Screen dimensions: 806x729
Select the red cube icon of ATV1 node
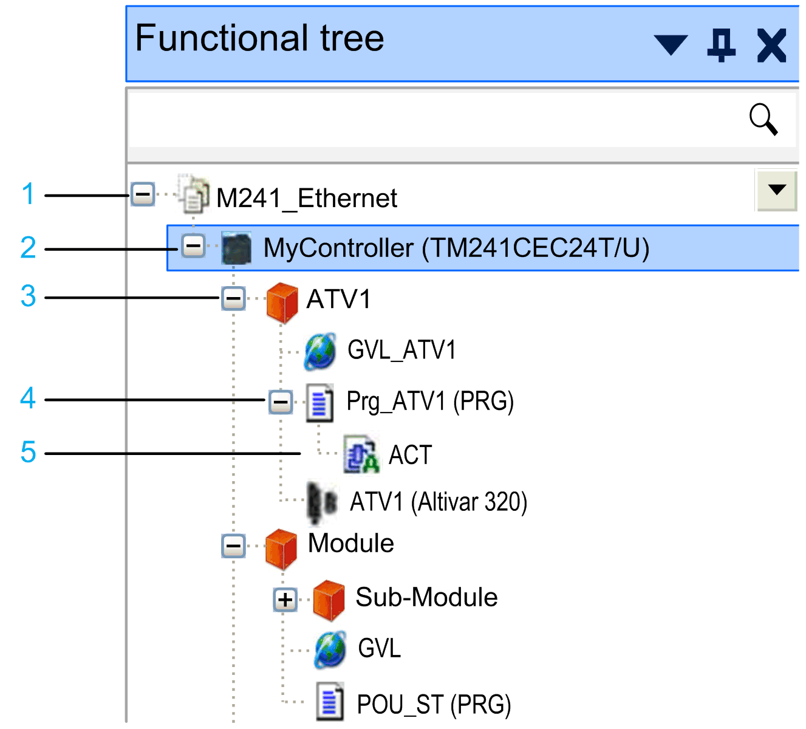(281, 300)
